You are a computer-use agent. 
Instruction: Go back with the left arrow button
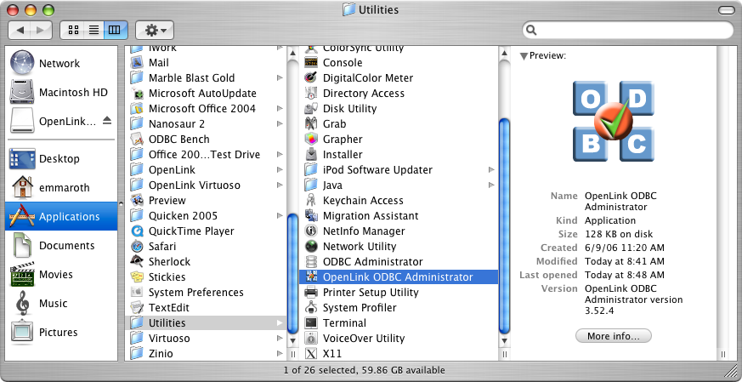click(20, 31)
